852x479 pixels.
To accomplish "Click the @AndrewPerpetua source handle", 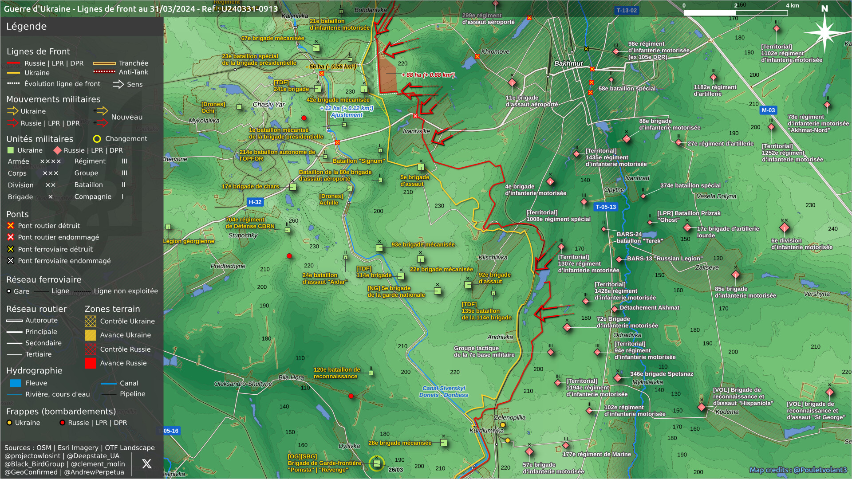I will 95,472.
